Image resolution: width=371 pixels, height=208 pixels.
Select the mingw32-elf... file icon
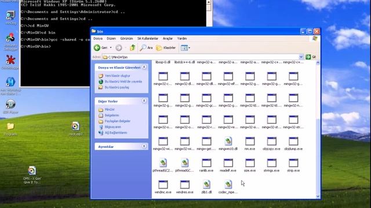click(x=228, y=76)
